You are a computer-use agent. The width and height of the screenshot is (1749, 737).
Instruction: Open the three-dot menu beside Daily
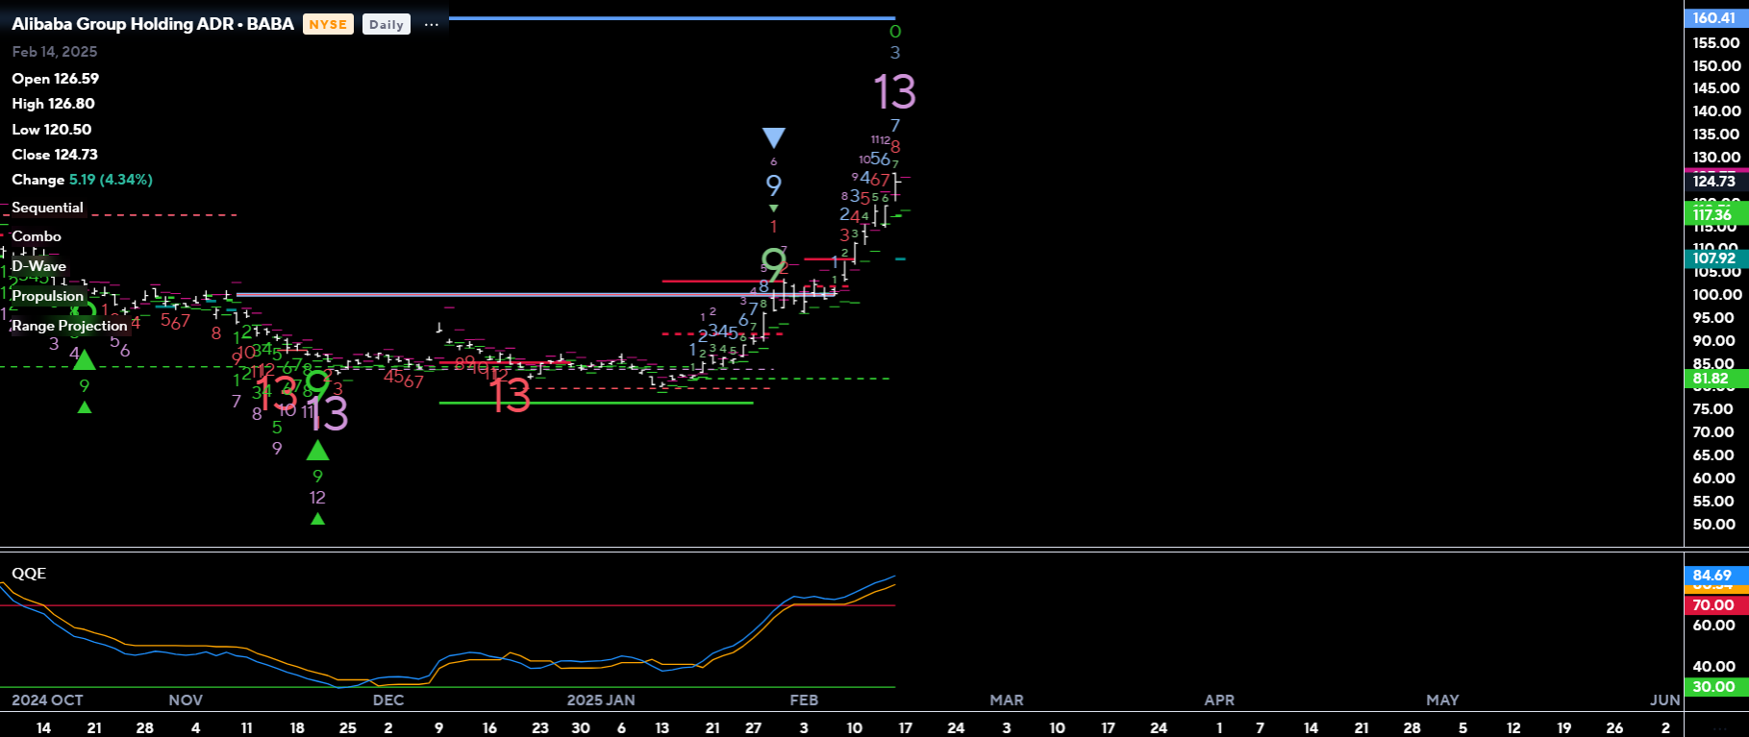pyautogui.click(x=431, y=25)
